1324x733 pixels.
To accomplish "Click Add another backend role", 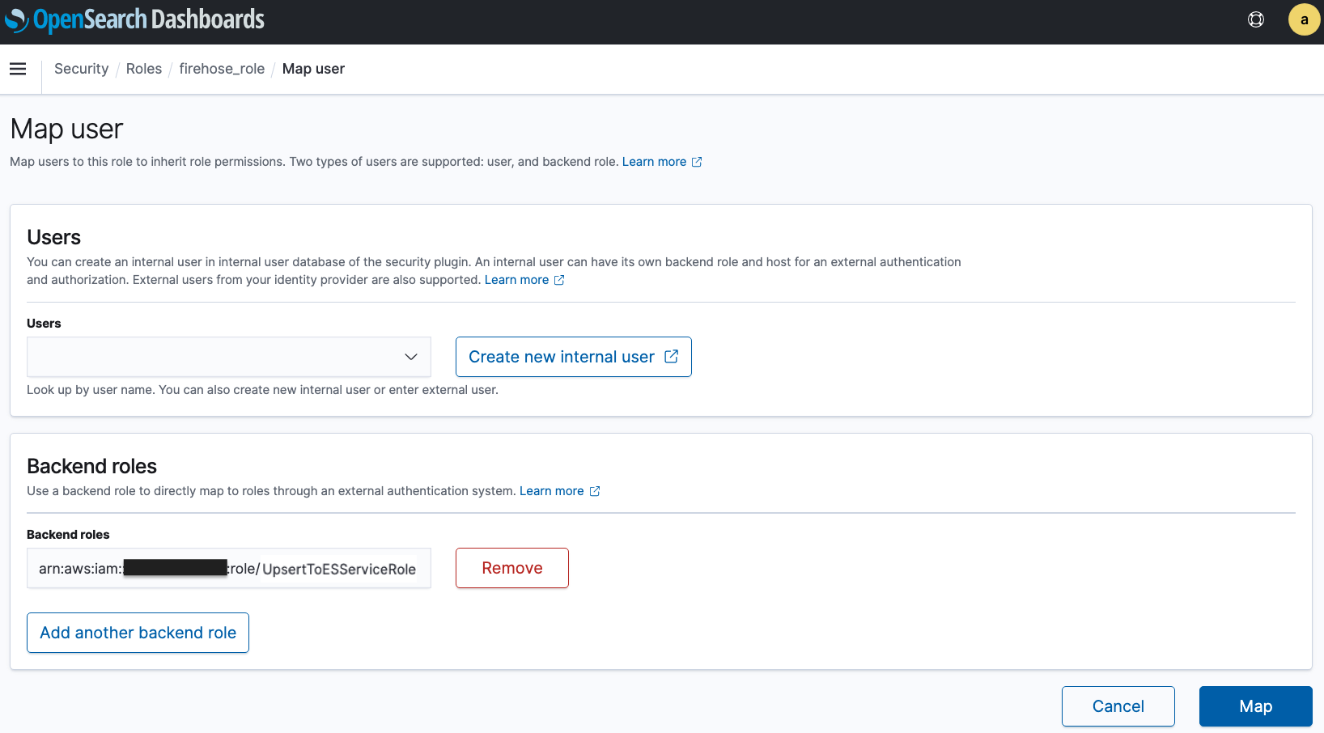I will 138,633.
